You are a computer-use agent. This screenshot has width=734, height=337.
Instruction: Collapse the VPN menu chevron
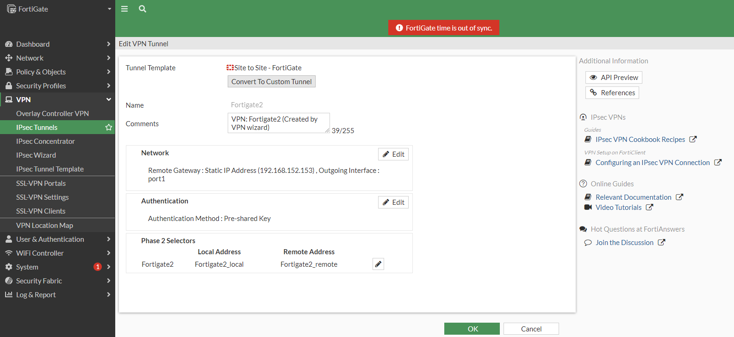pyautogui.click(x=109, y=99)
